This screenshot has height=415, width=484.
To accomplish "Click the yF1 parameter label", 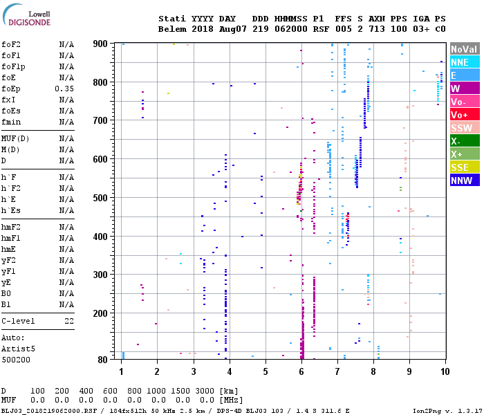I will [8, 272].
